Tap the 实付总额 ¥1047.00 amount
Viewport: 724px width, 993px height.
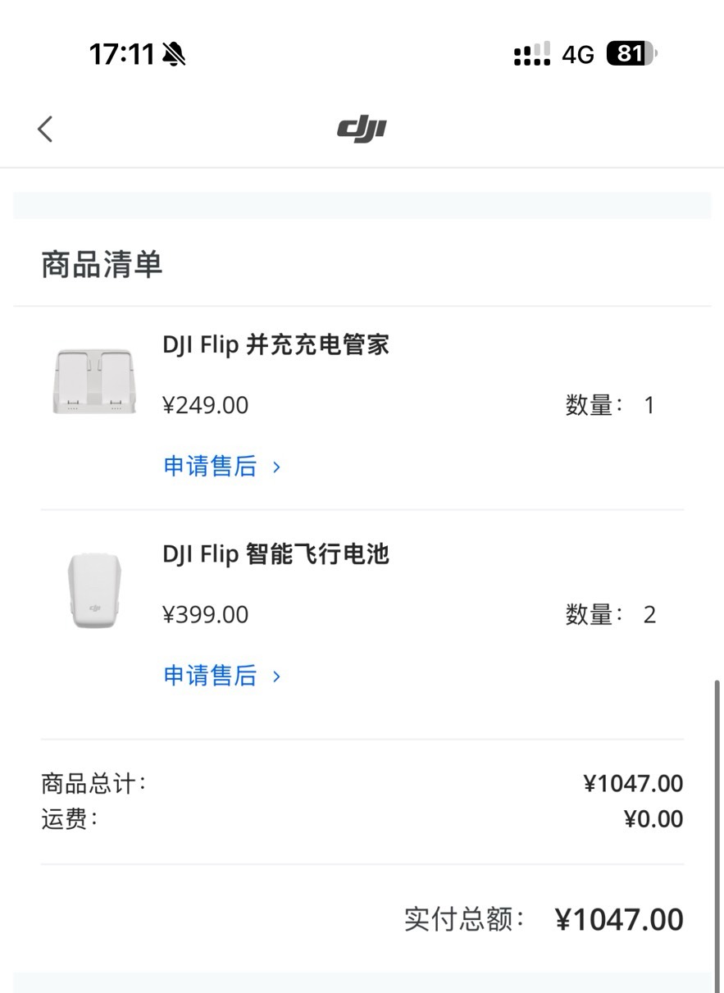pos(619,919)
